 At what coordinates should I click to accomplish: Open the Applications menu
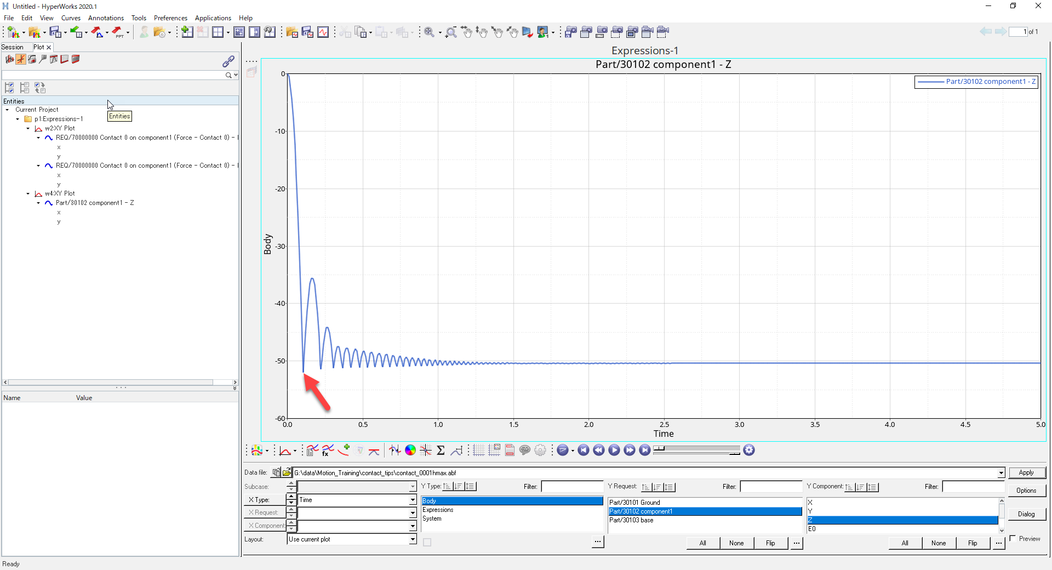tap(213, 18)
